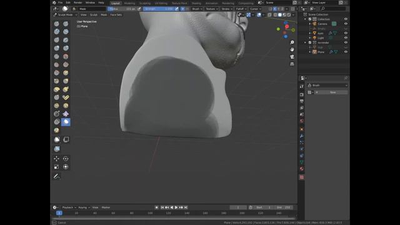Select the Clay brush tool

(x=57, y=32)
